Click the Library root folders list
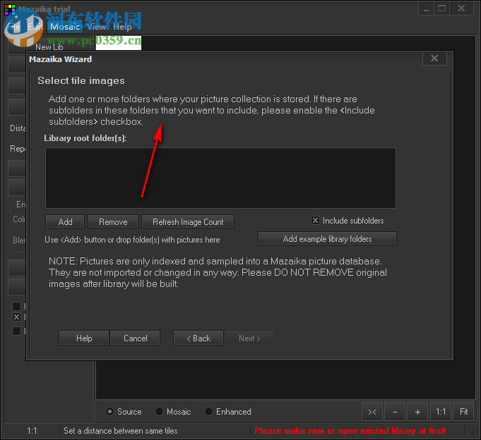This screenshot has width=481, height=440. pos(220,178)
